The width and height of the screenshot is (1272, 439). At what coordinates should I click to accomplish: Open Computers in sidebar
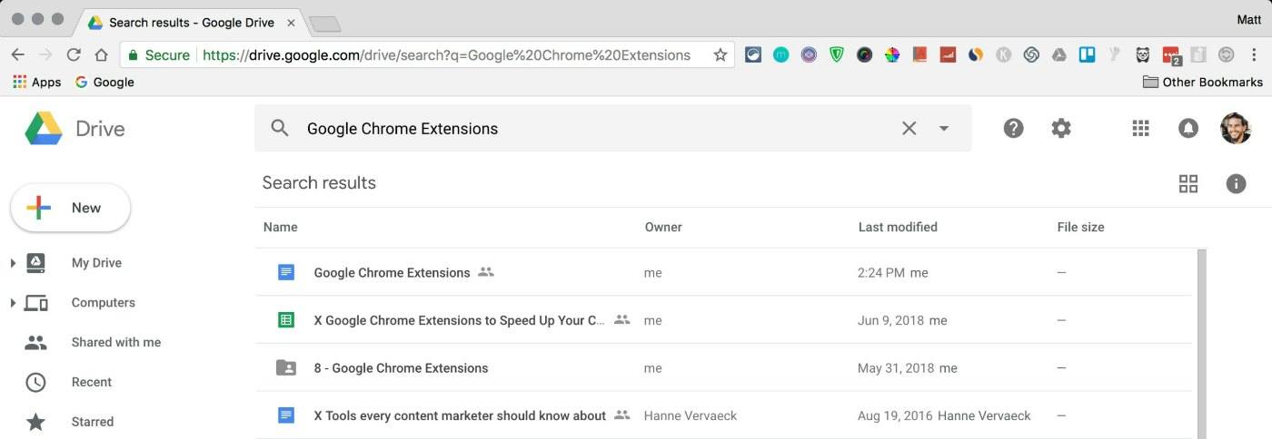coord(103,303)
